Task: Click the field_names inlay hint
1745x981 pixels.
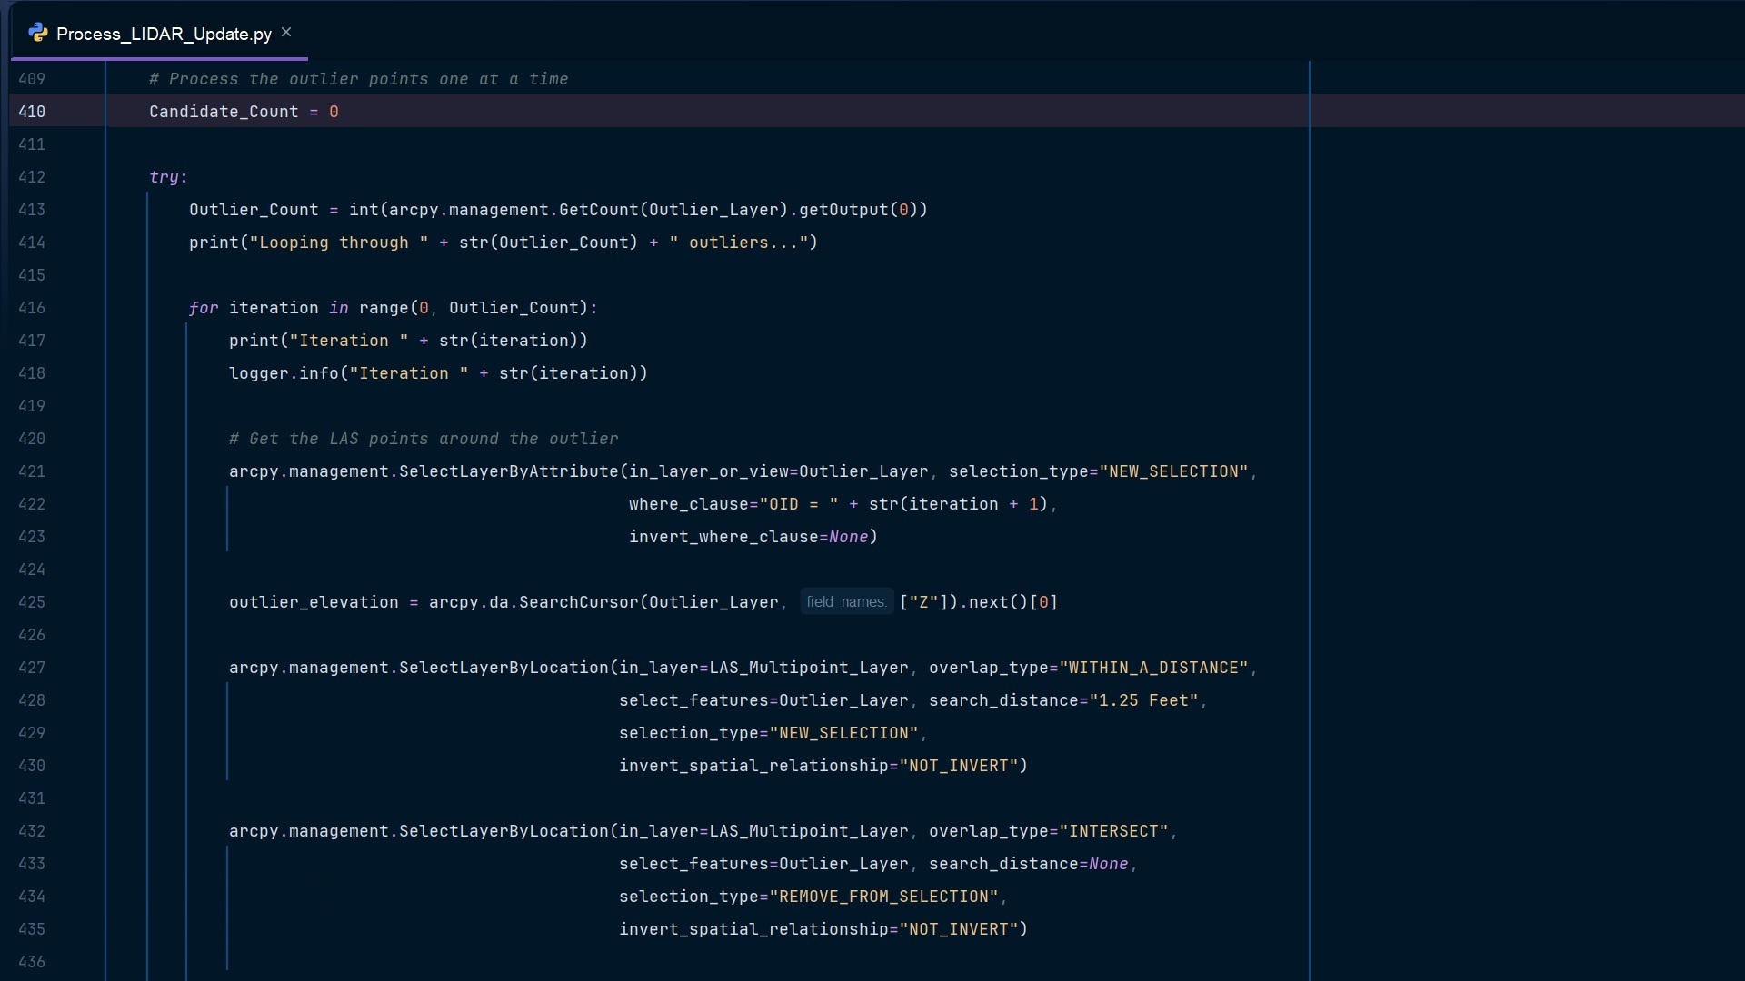Action: click(846, 602)
